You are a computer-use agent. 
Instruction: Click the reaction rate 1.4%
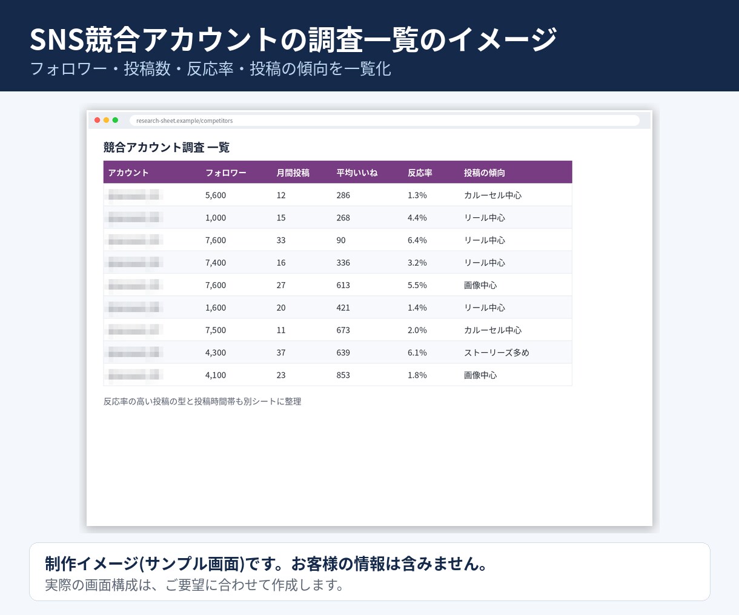(x=417, y=307)
